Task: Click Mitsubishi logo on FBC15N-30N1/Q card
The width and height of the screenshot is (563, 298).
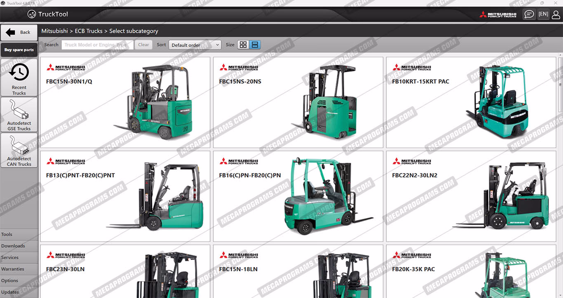Action: [x=66, y=67]
